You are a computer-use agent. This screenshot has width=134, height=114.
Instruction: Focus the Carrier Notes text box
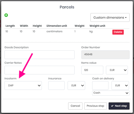39,70
